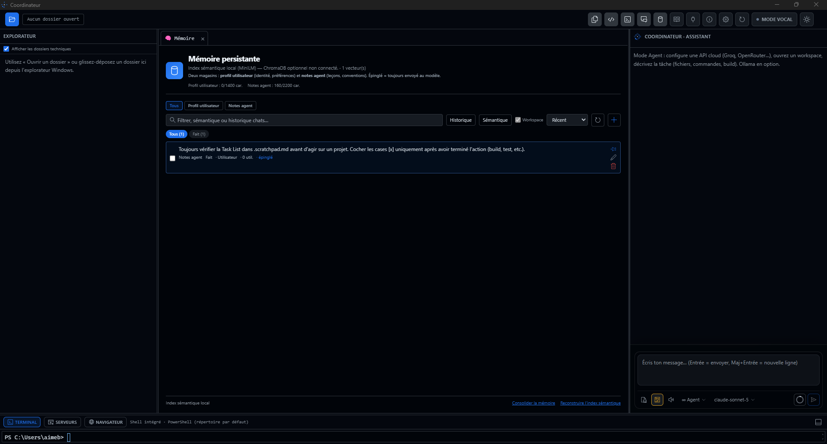
Task: Click the attach file icon in chat
Action: (644, 400)
